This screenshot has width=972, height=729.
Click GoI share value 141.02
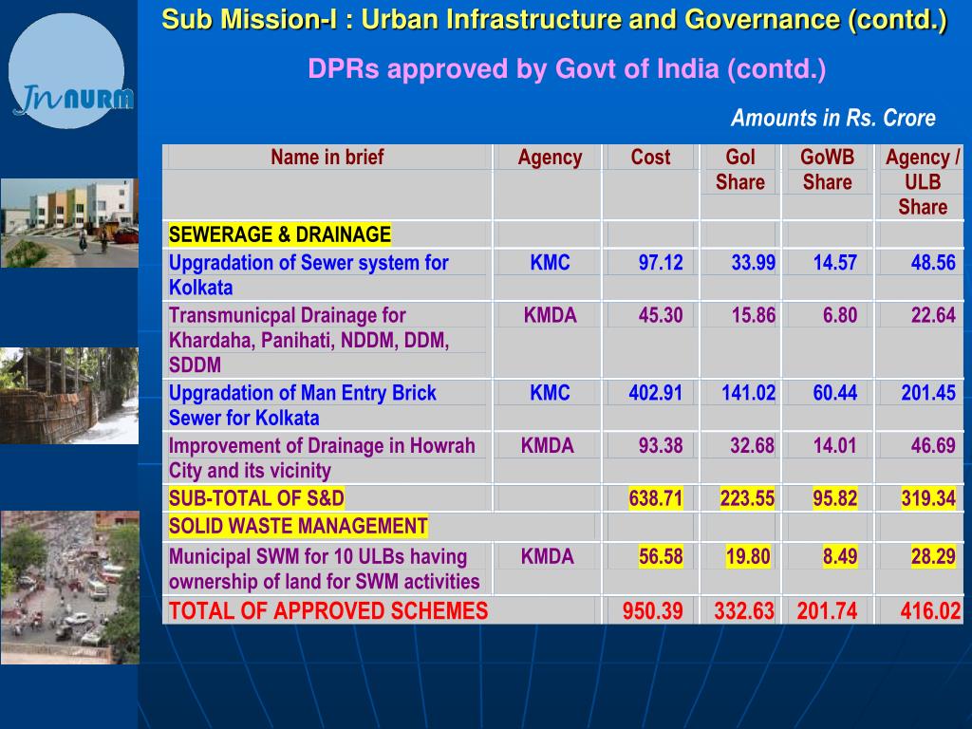click(x=748, y=393)
